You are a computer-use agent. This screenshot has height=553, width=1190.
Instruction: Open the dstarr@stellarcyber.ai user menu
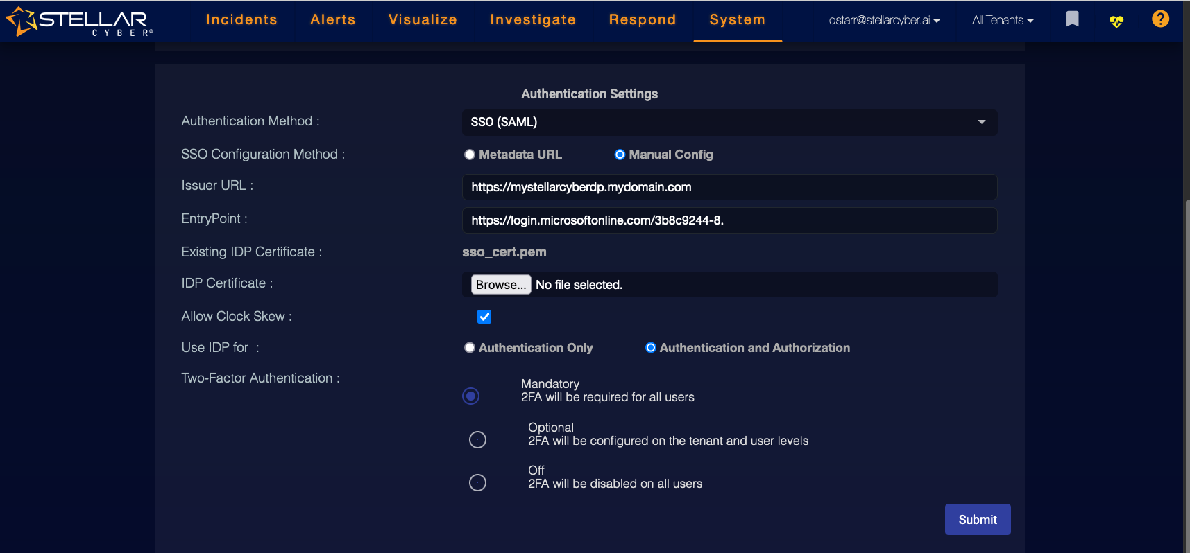click(884, 21)
